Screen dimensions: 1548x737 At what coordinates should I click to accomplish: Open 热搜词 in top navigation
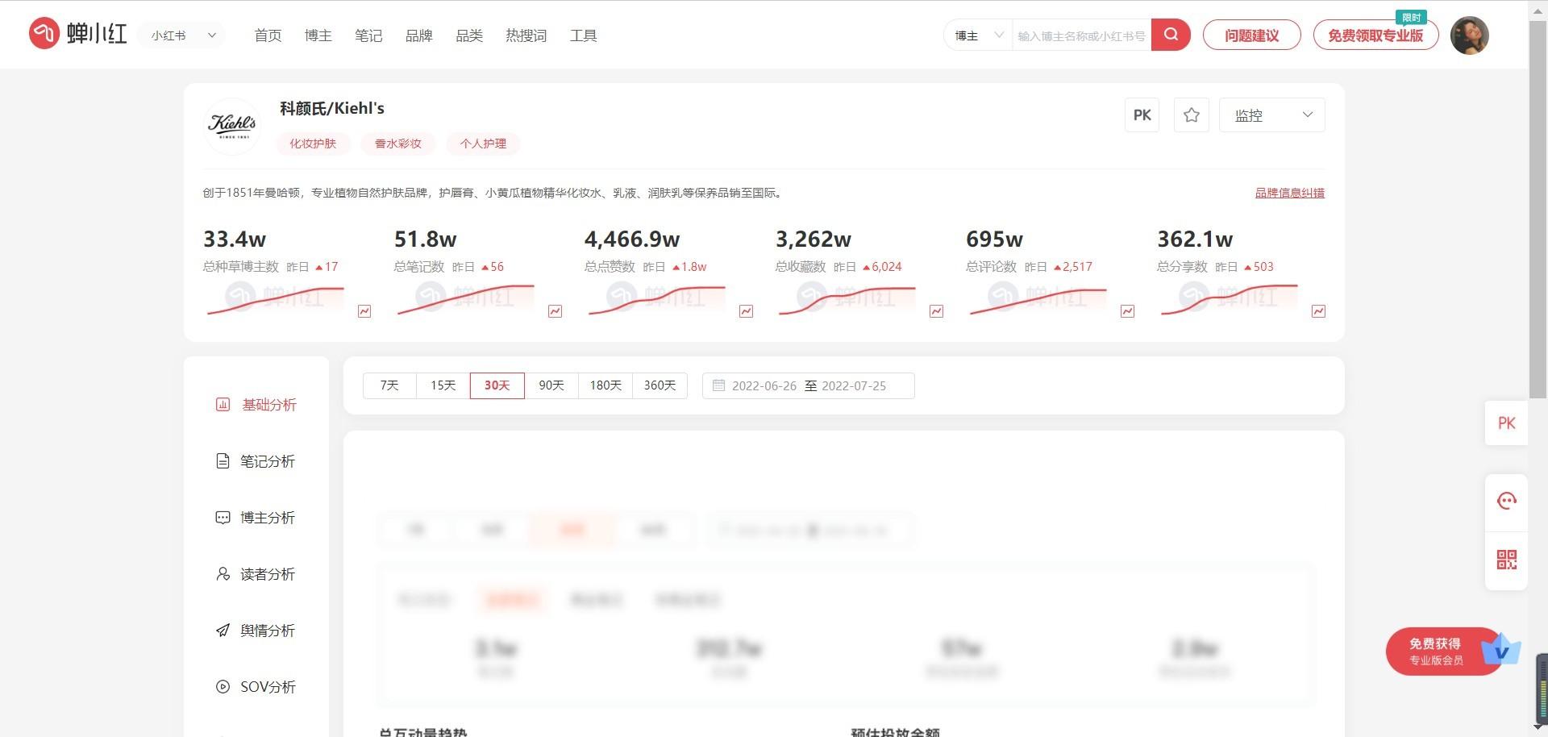pyautogui.click(x=526, y=35)
